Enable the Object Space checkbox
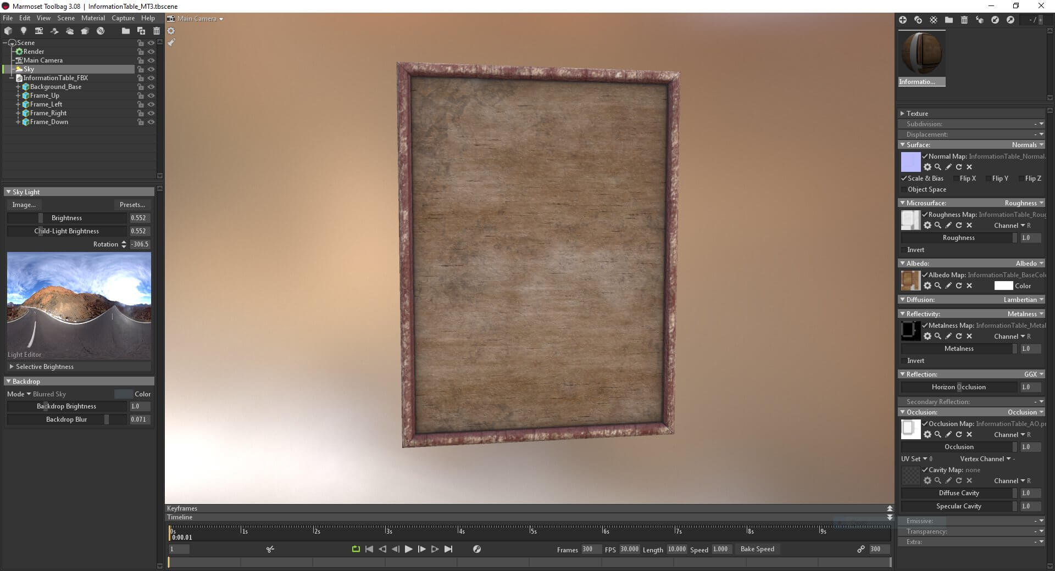The image size is (1055, 571). pos(904,189)
